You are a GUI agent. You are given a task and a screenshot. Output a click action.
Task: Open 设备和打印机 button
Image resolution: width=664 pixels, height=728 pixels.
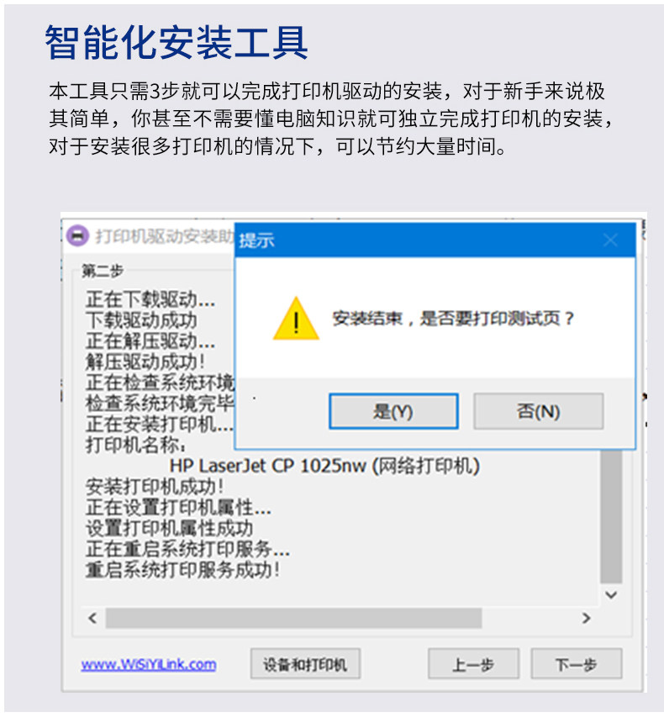point(305,664)
